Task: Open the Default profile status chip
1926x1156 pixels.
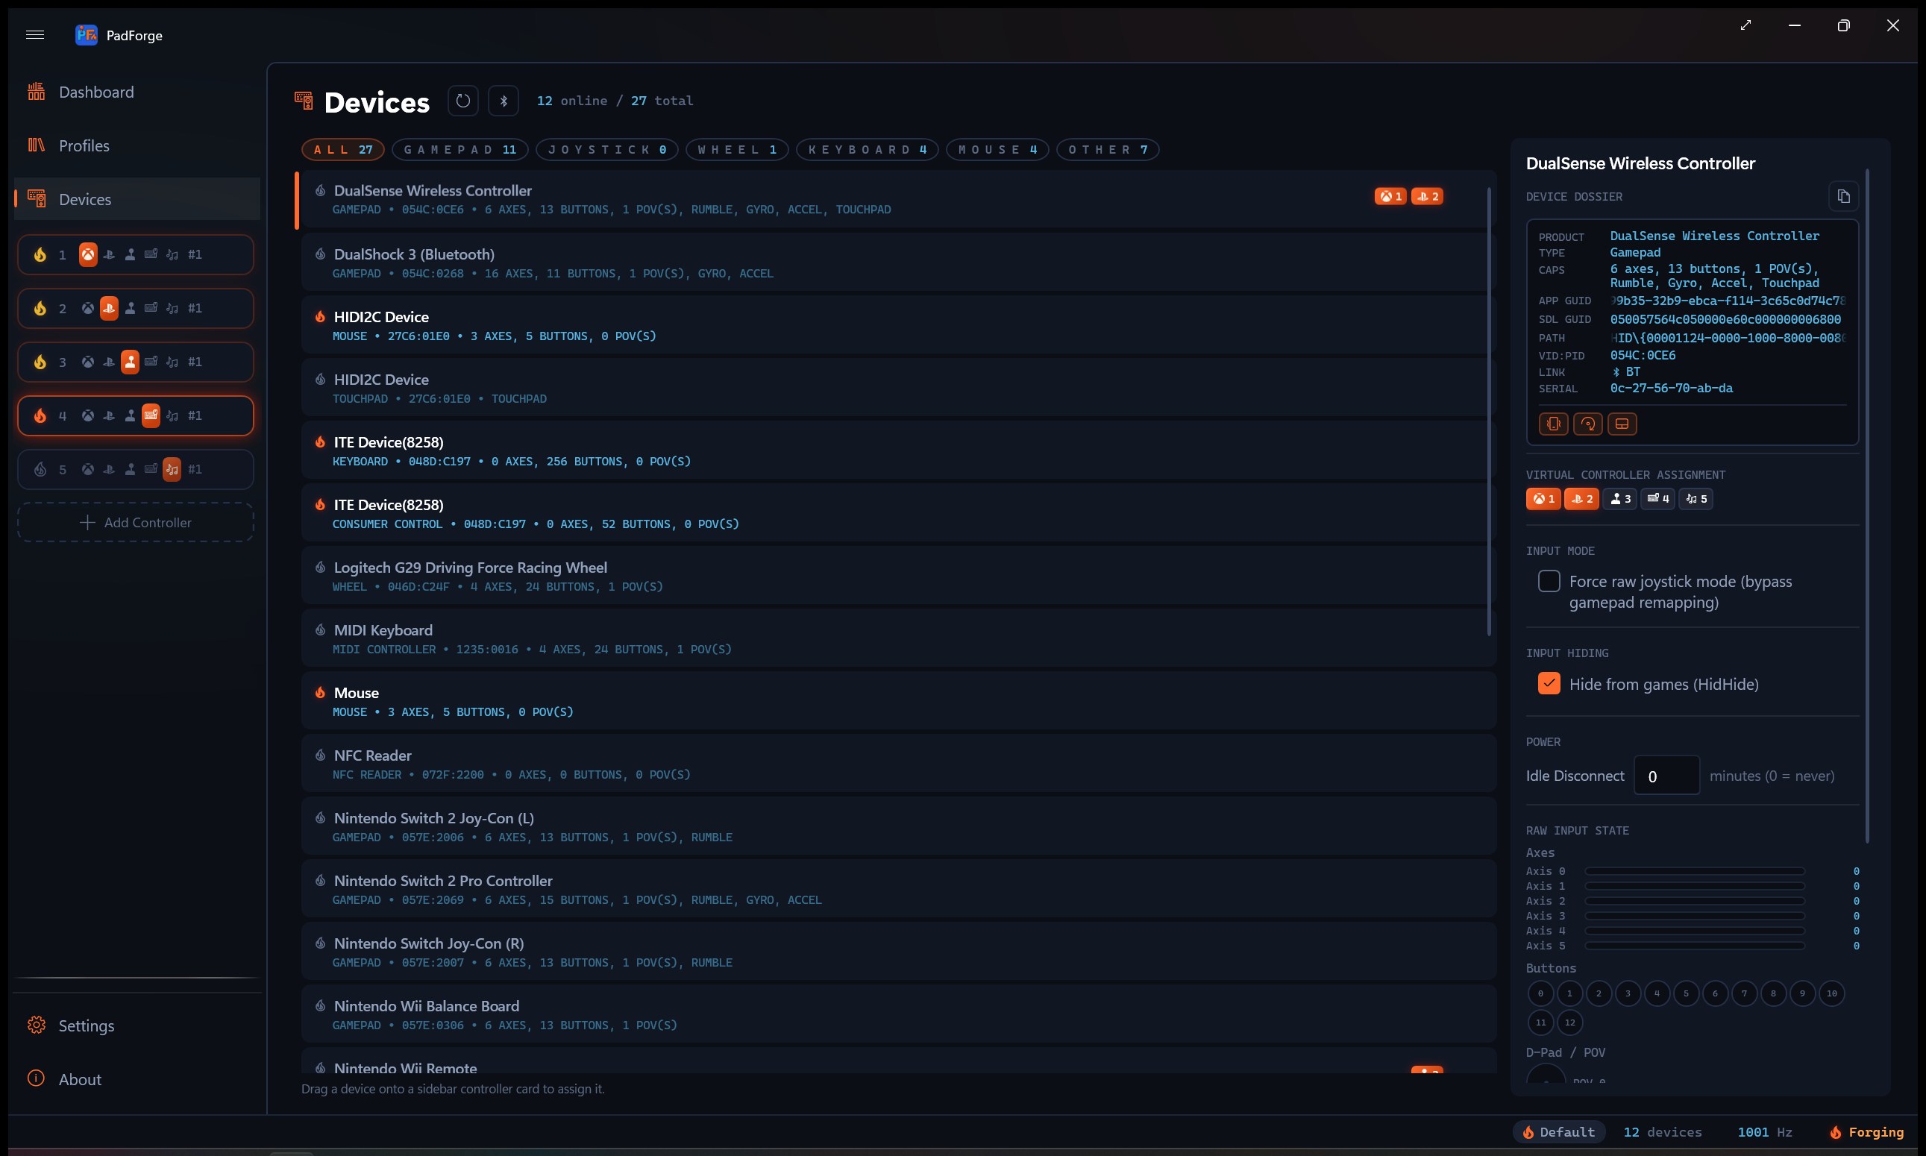Action: click(1559, 1132)
